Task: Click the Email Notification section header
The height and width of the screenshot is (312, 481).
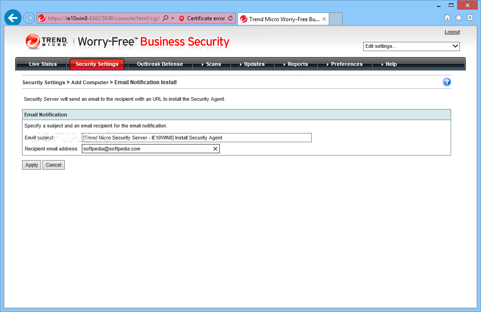Action: (236, 115)
